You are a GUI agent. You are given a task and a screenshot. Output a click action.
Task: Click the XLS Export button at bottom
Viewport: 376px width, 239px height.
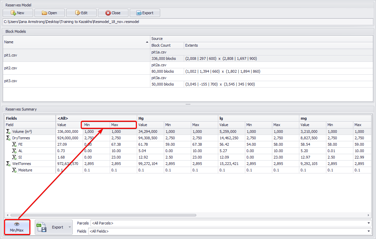tap(51, 227)
